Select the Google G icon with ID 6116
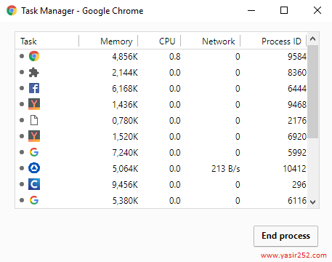Viewport: 332px width, 262px height. [x=34, y=200]
